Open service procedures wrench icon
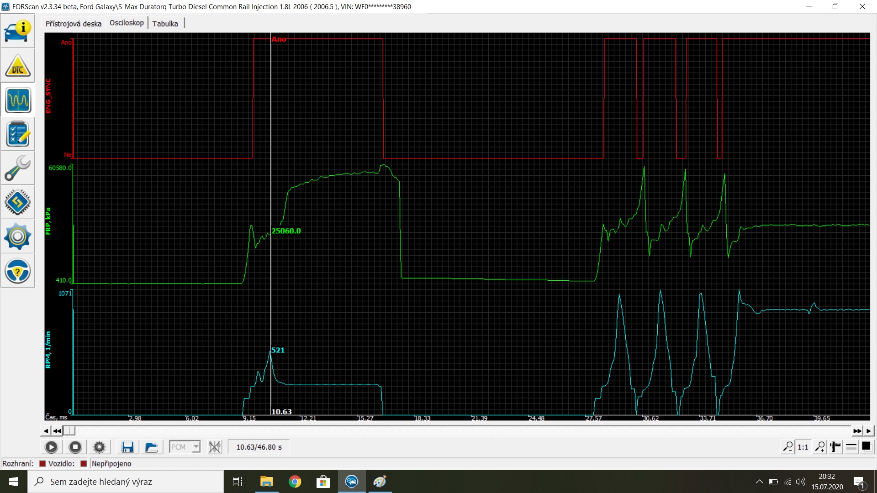Viewport: 877px width, 493px height. pyautogui.click(x=18, y=168)
